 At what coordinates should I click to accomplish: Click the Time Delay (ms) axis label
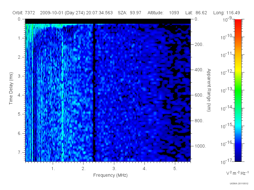(x=11, y=88)
